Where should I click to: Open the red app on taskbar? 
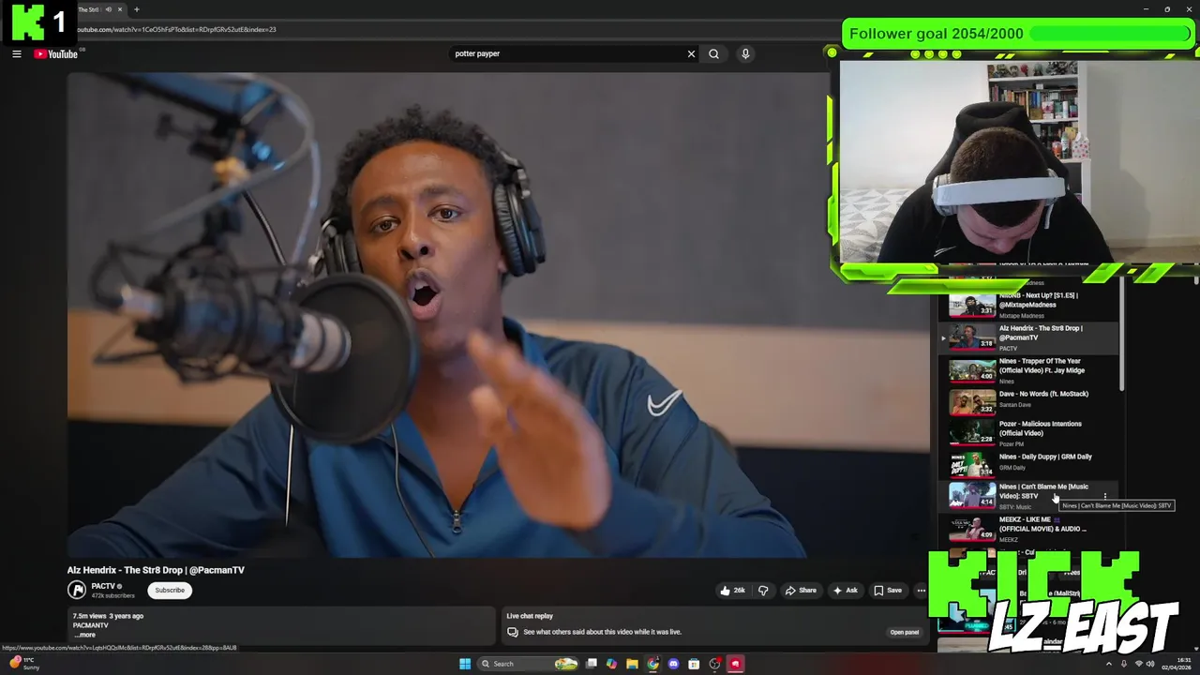(736, 664)
